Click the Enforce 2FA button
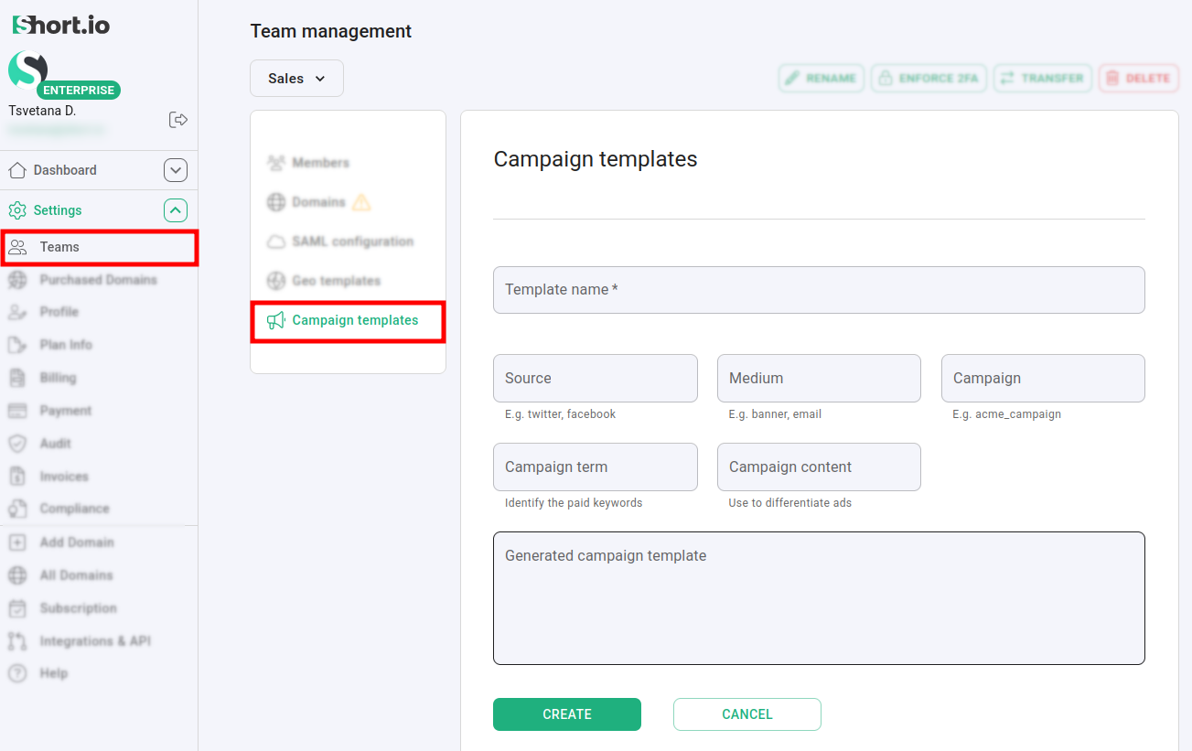The height and width of the screenshot is (751, 1192). [928, 79]
